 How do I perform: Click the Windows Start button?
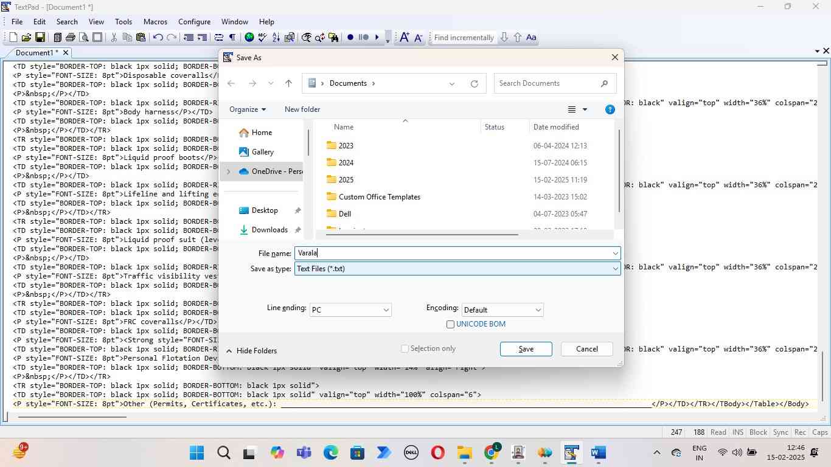[x=196, y=453]
